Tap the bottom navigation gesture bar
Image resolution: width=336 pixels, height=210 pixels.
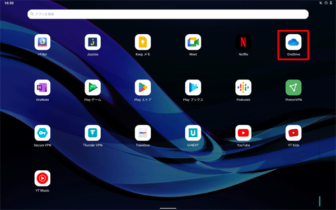[168, 208]
